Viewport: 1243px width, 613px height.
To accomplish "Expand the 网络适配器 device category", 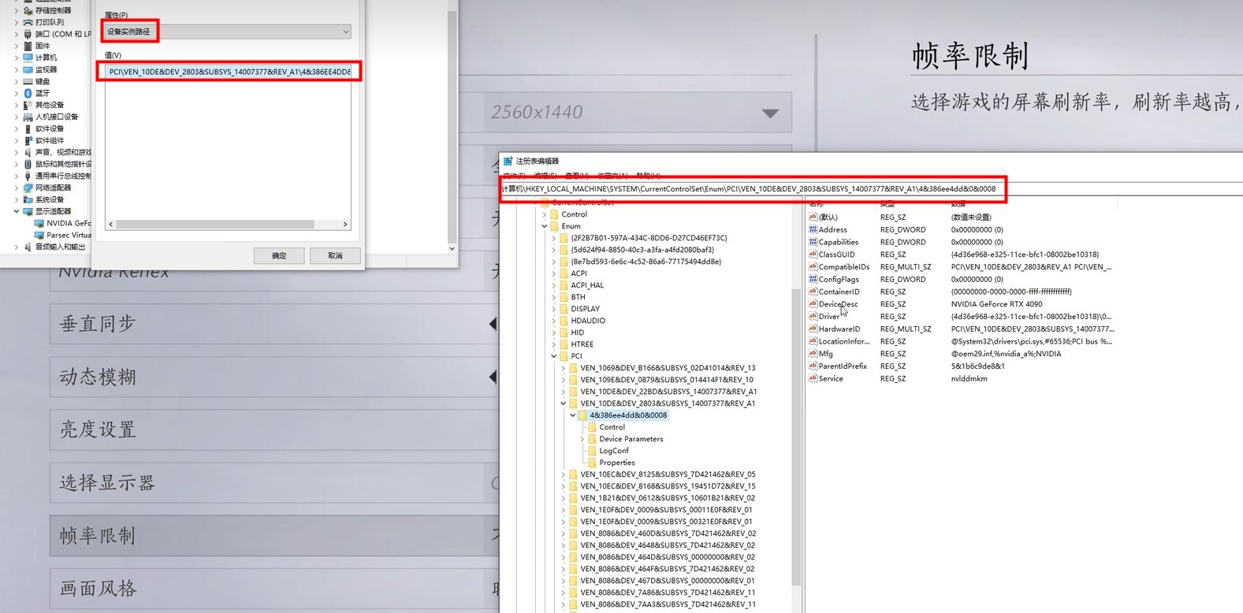I will click(17, 188).
